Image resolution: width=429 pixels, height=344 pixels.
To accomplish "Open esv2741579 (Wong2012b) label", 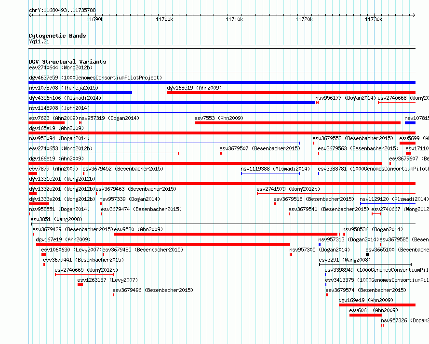I will point(288,189).
